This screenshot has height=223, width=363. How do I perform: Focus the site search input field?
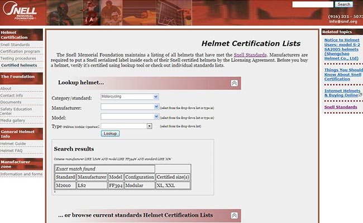click(x=313, y=4)
